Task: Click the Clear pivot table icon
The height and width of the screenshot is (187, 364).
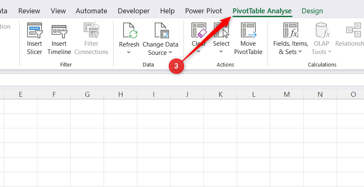Action: (199, 30)
